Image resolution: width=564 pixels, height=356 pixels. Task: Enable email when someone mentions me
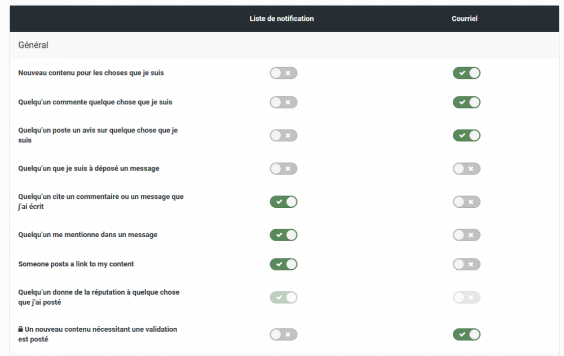coord(466,235)
